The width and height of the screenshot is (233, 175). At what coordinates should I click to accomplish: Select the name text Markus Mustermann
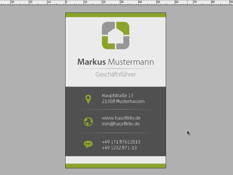pos(116,62)
